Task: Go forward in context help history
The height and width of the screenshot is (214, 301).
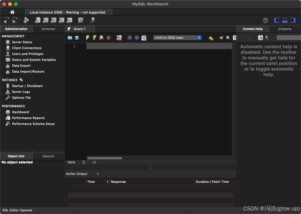Action: (x=250, y=38)
